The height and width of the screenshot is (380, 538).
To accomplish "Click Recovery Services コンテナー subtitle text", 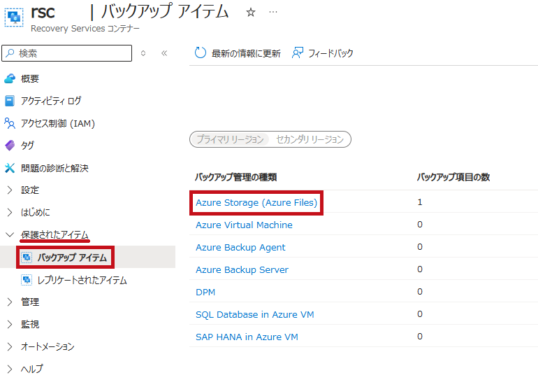I will (x=85, y=28).
